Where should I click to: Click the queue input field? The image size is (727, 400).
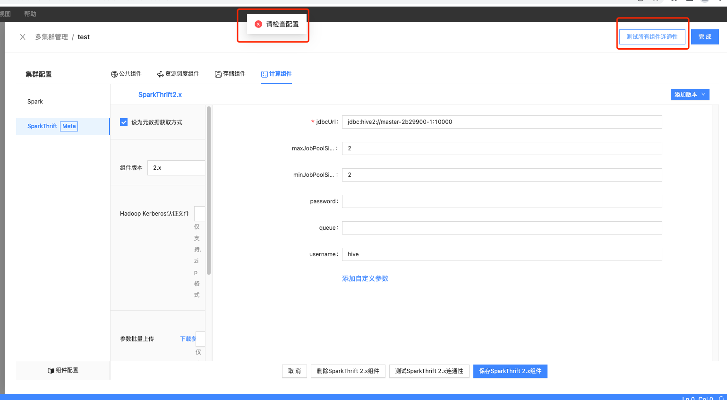502,228
